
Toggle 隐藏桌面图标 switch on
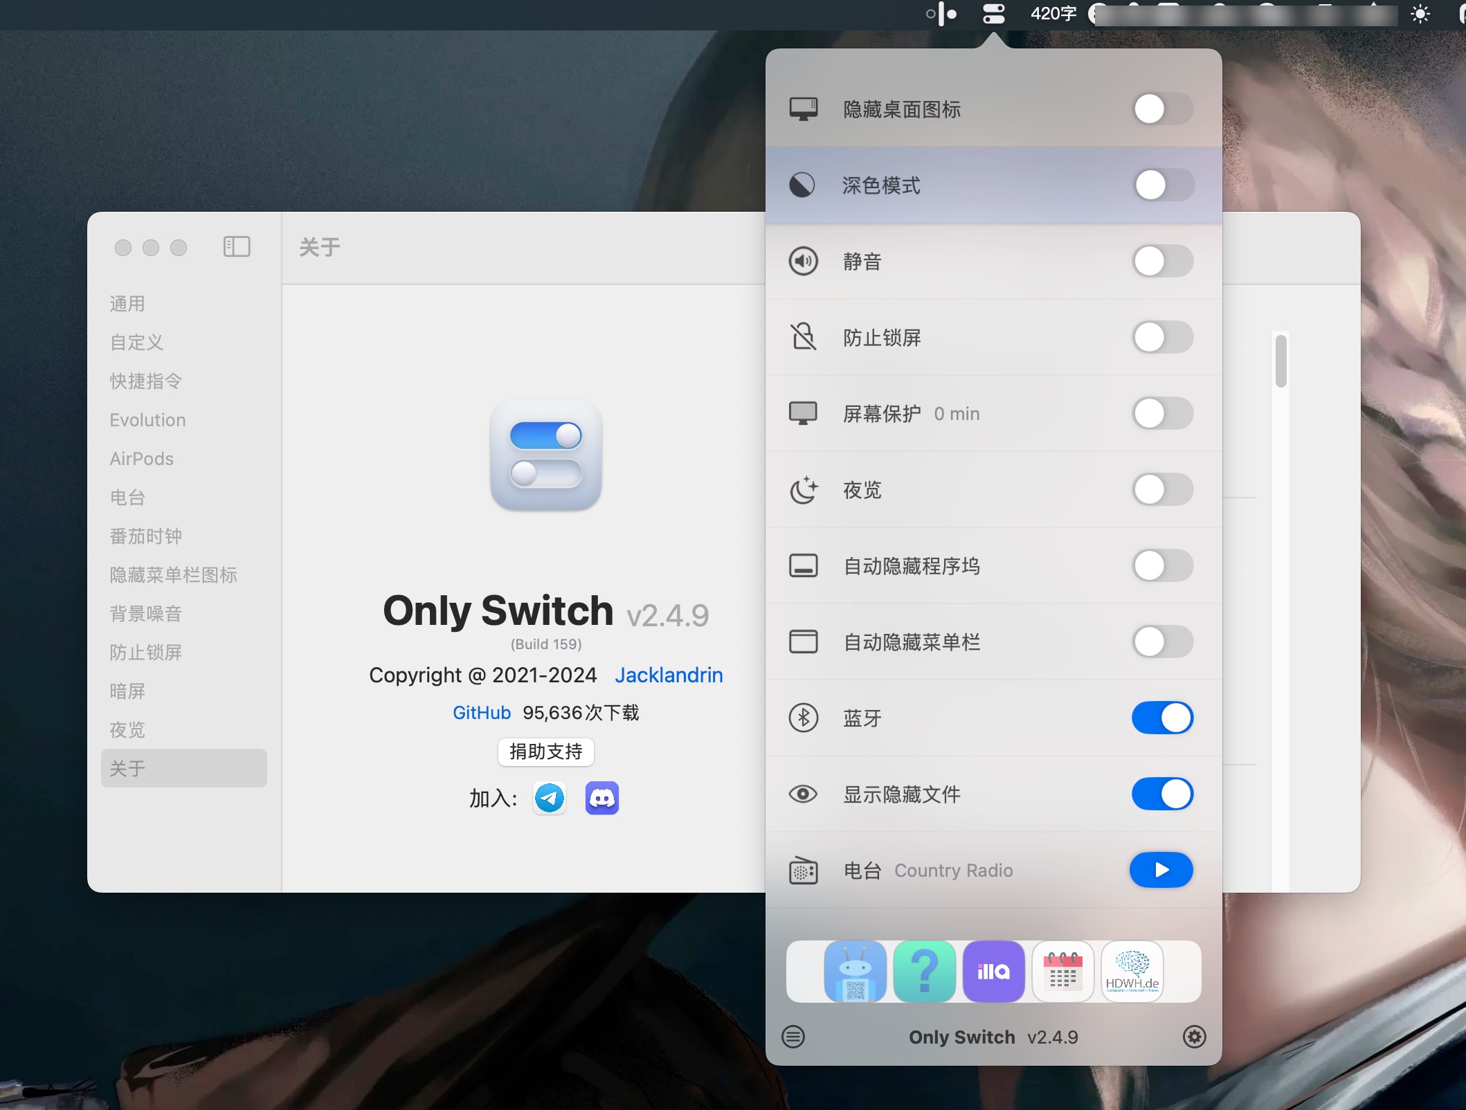(x=1163, y=109)
